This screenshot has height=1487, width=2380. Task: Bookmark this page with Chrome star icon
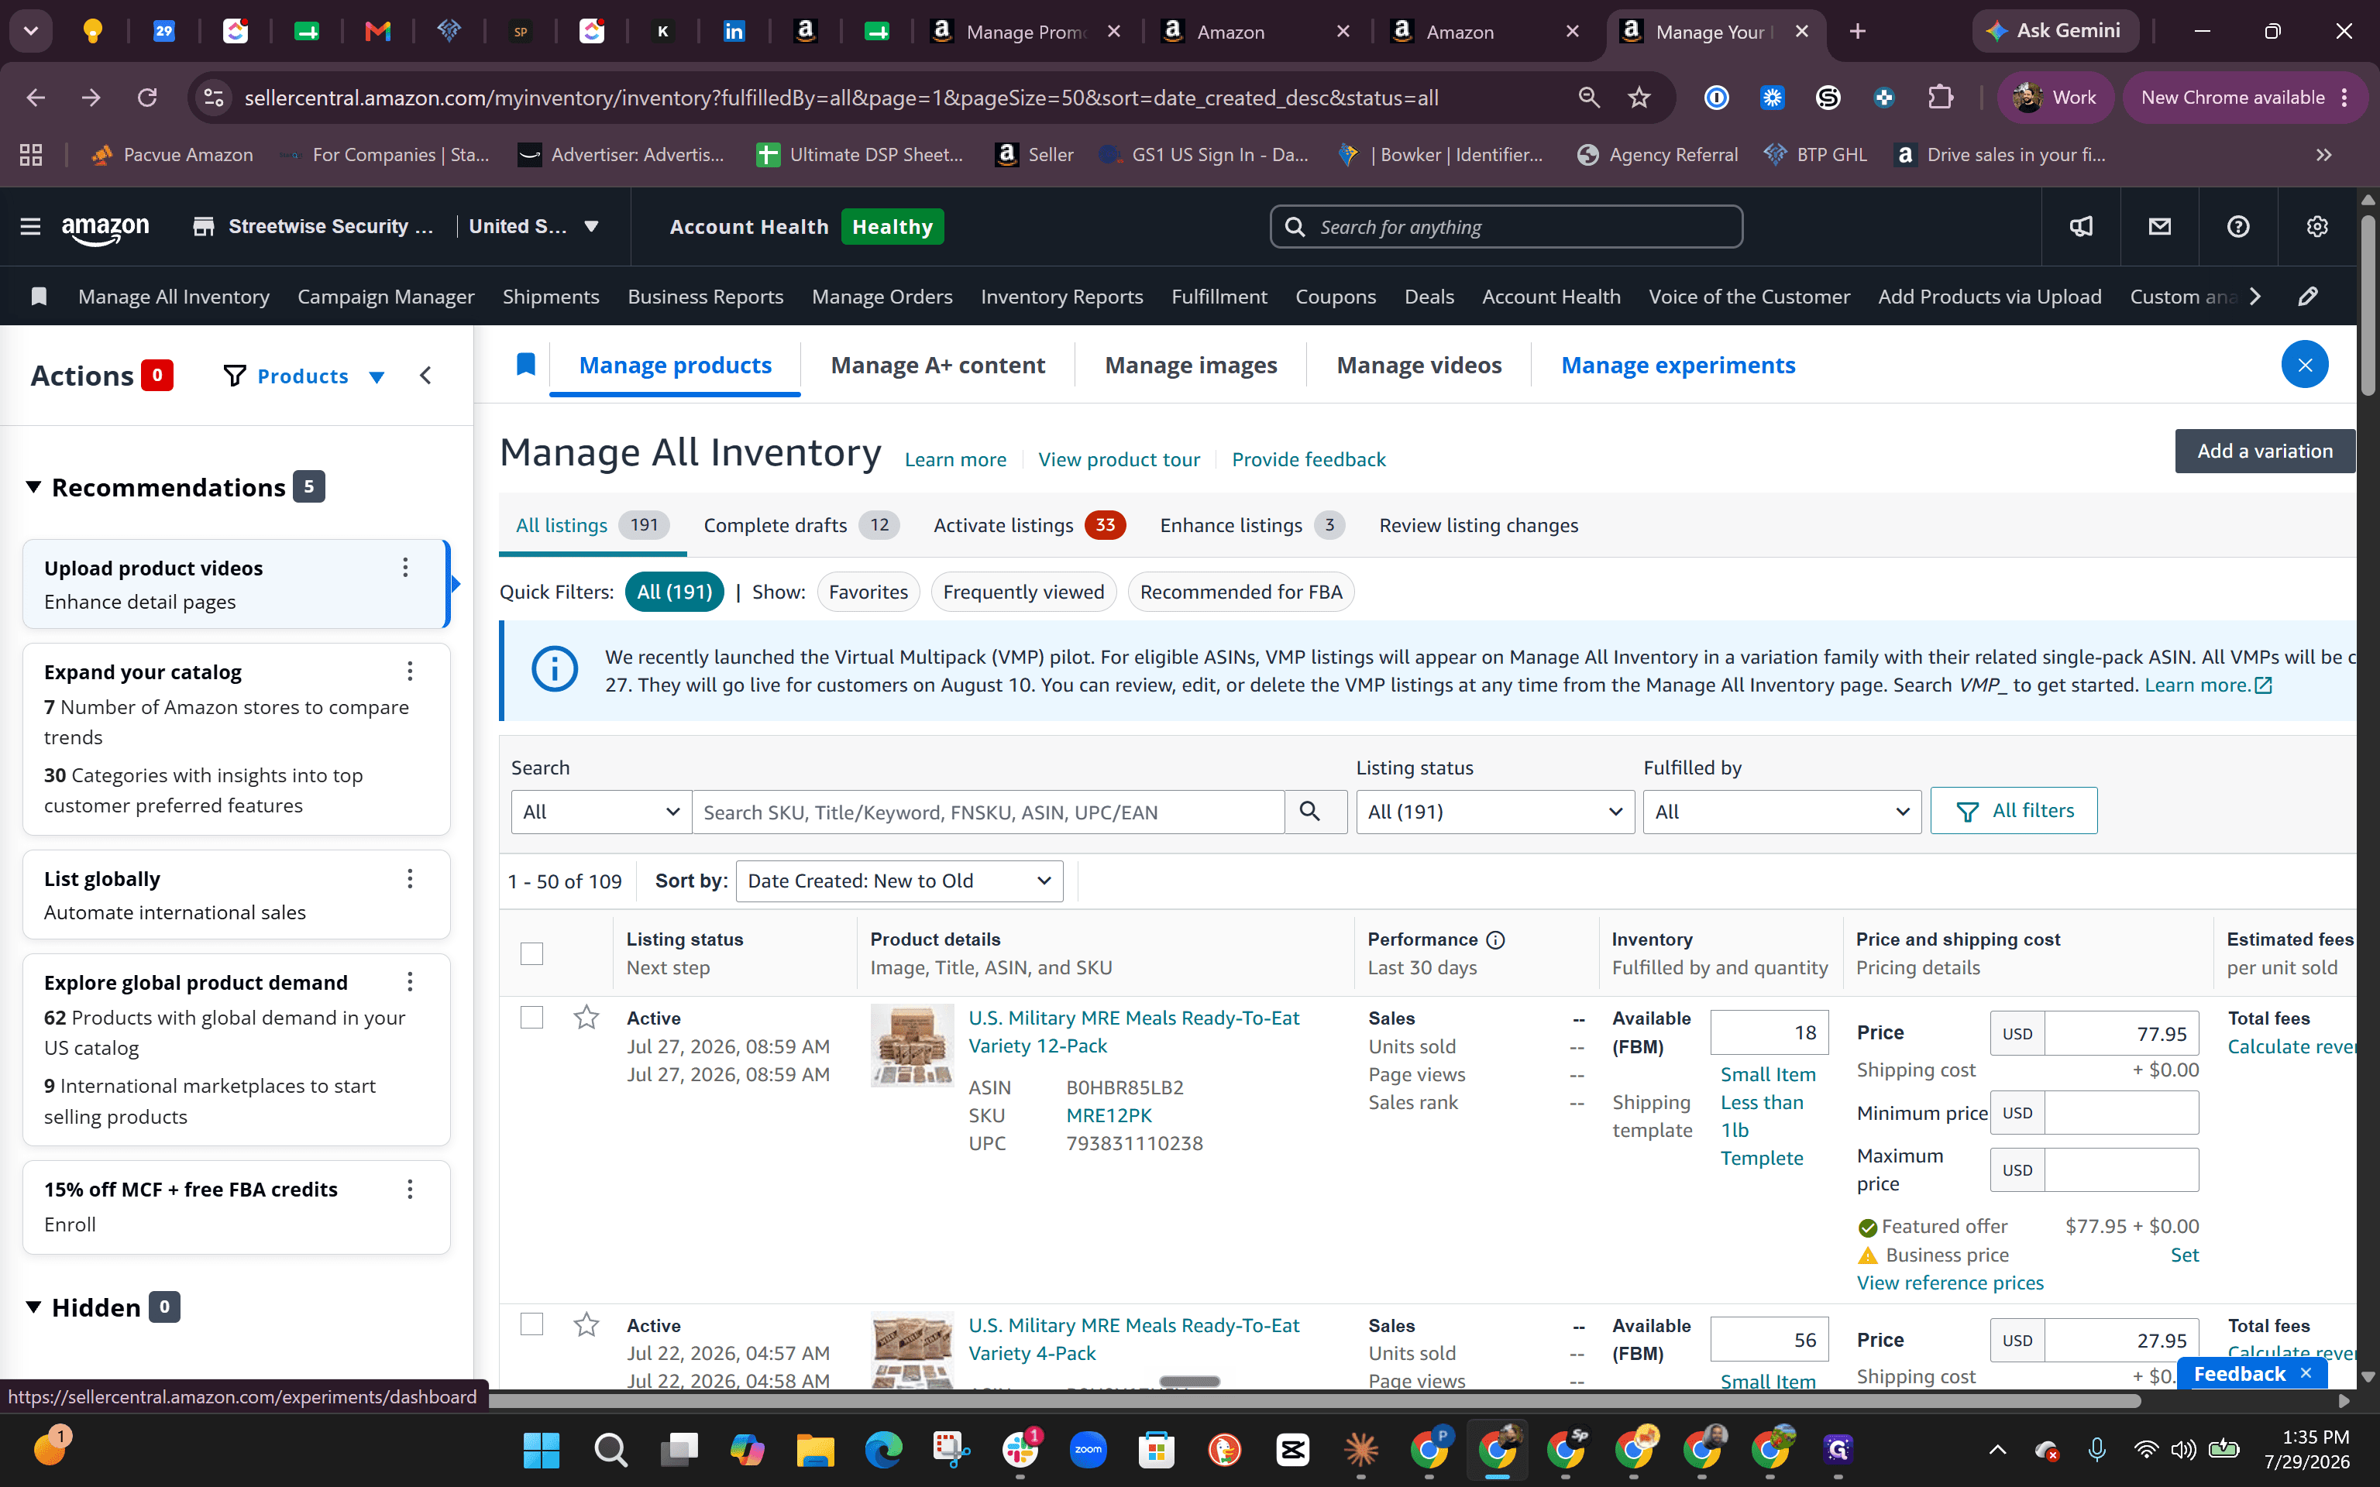[1639, 98]
